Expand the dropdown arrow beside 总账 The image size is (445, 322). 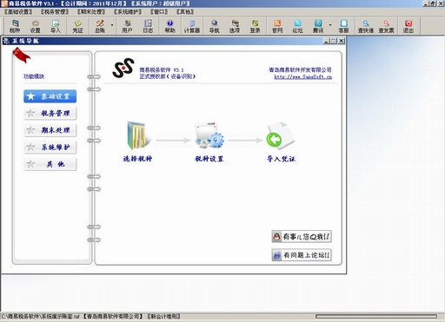coord(112,25)
